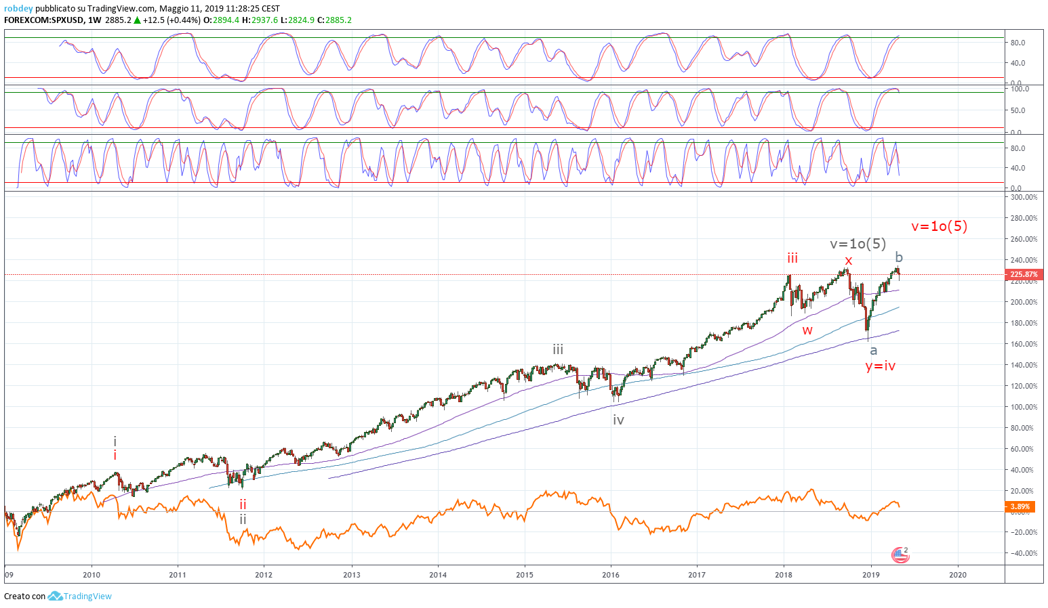Image resolution: width=1048 pixels, height=608 pixels.
Task: Open the US flag economic event marker
Action: (x=900, y=555)
